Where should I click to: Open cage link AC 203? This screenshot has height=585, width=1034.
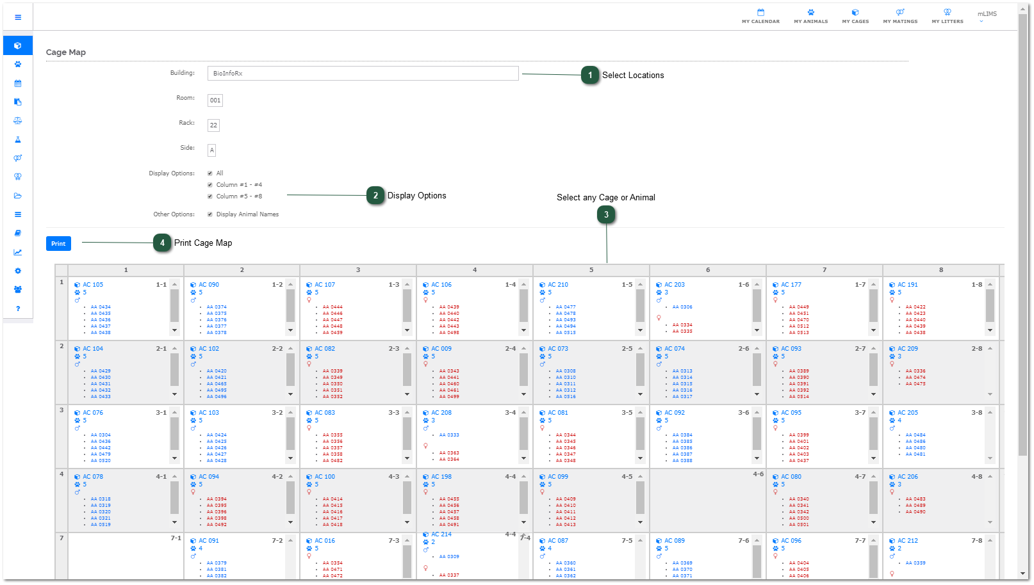pos(675,285)
